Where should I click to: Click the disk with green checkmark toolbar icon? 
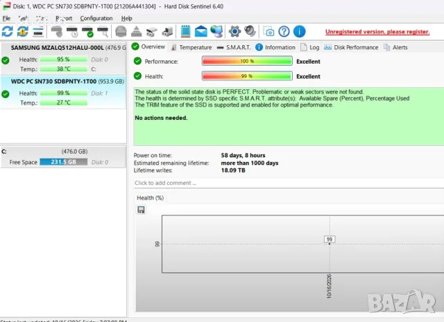(87, 32)
